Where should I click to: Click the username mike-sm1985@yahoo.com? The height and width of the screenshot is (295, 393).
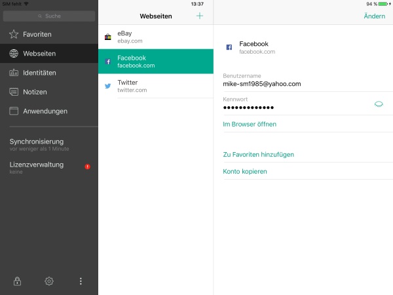[x=262, y=84]
